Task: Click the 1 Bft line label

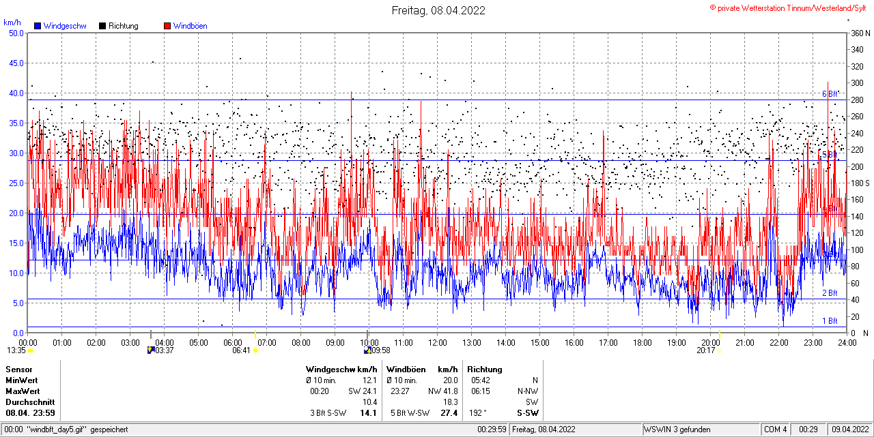Action: (829, 321)
